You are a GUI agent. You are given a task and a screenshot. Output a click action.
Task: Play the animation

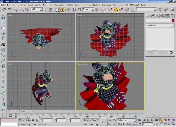click(x=148, y=120)
